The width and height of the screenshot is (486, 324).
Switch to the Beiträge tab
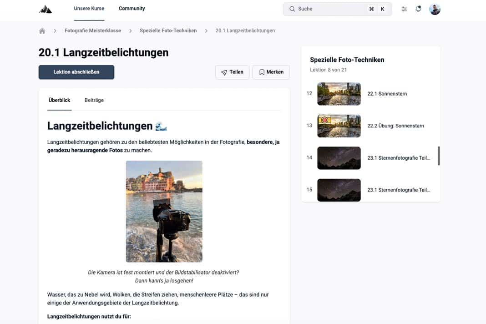tap(94, 100)
